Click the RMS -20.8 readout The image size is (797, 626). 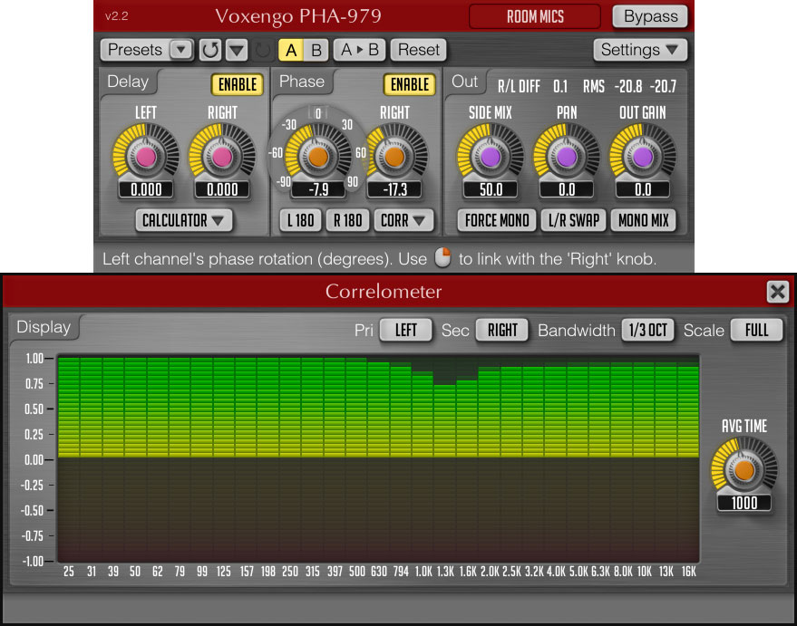[x=628, y=86]
